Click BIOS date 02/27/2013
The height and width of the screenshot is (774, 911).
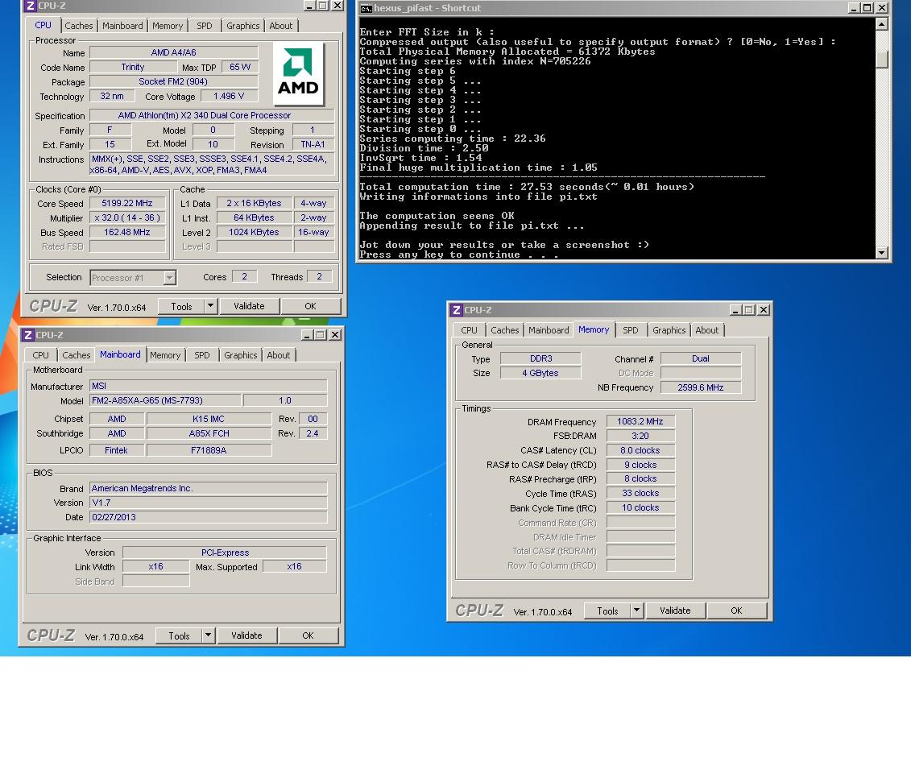click(208, 517)
